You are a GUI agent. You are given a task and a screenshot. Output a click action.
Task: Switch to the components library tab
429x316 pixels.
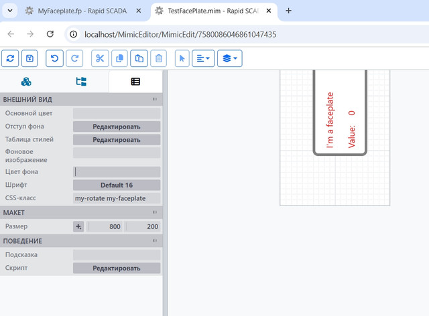click(x=26, y=82)
